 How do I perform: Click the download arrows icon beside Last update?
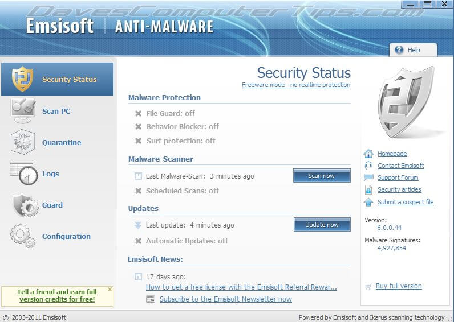point(138,225)
